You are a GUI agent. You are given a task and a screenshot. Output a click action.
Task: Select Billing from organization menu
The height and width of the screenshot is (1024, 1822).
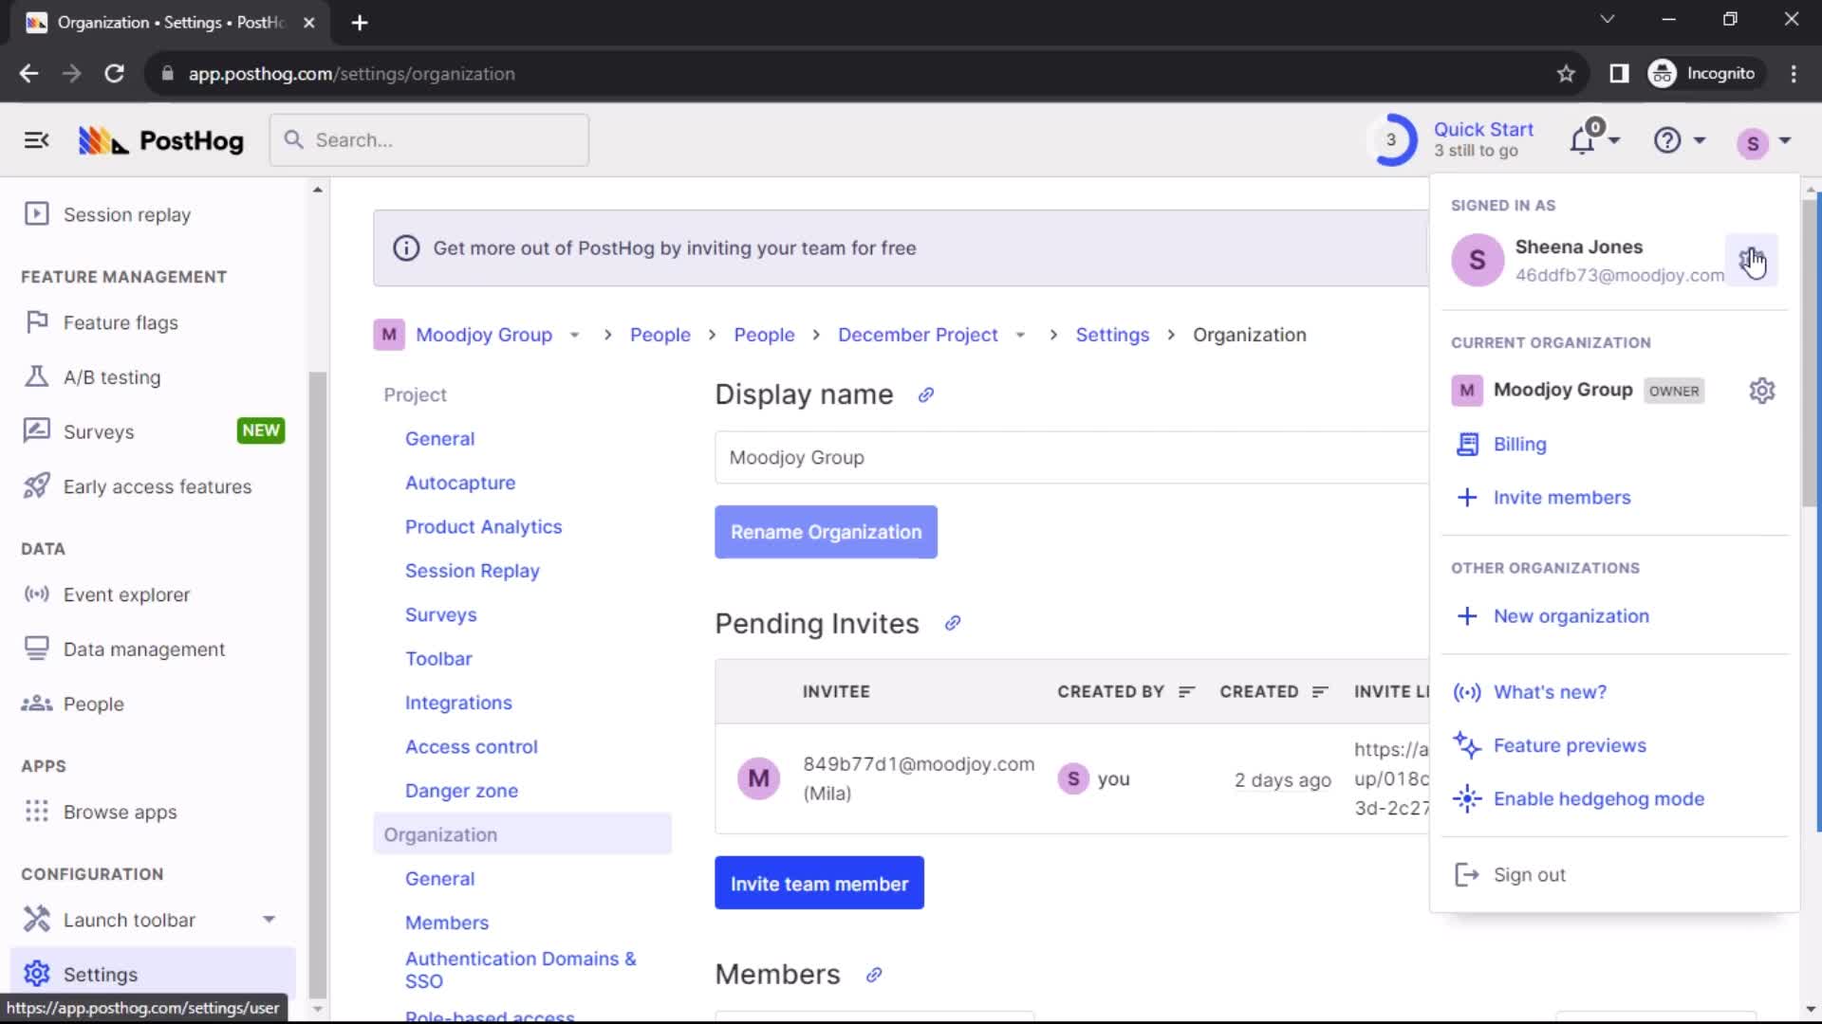pos(1520,444)
